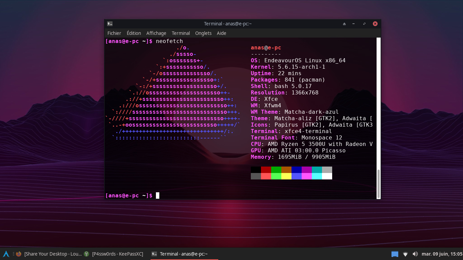Click the OS: EndeavourOS Linux line

tap(298, 61)
